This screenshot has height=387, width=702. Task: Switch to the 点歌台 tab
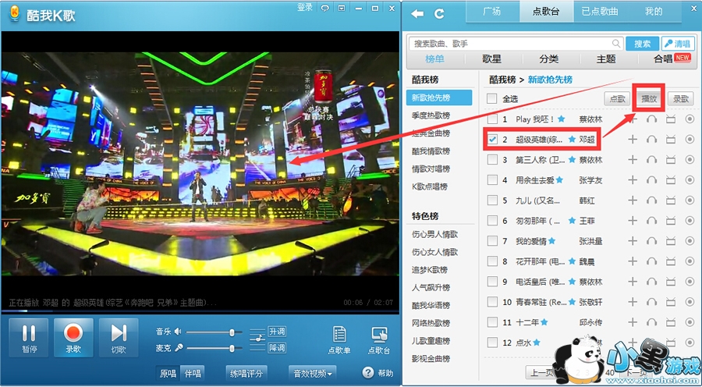click(546, 12)
